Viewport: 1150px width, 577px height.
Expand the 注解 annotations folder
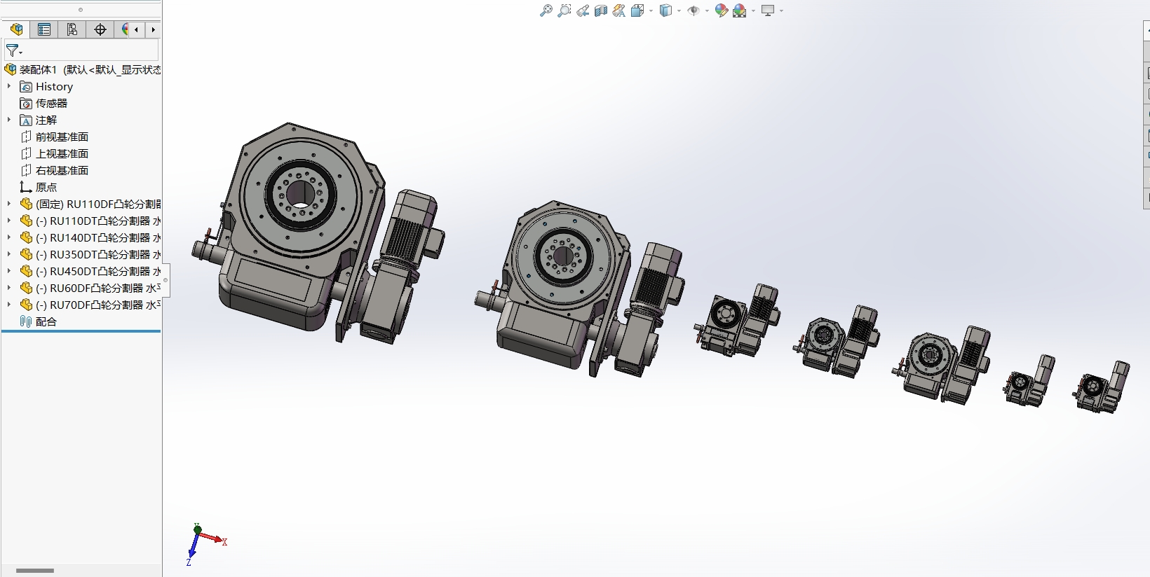(x=9, y=120)
